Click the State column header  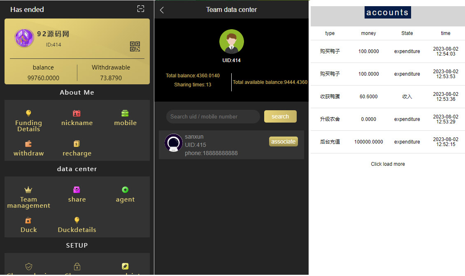click(407, 33)
